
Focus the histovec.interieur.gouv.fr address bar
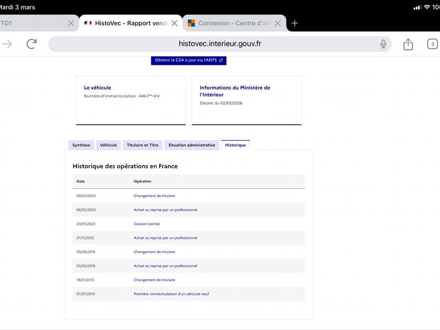[219, 44]
